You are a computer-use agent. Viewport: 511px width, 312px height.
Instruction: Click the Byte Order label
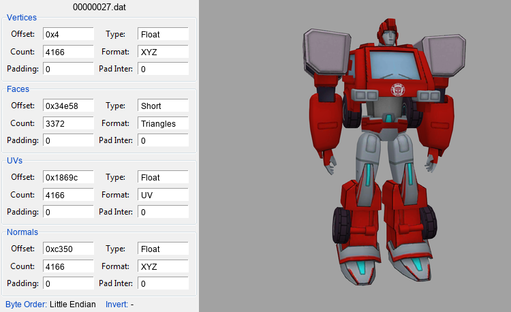[26, 305]
